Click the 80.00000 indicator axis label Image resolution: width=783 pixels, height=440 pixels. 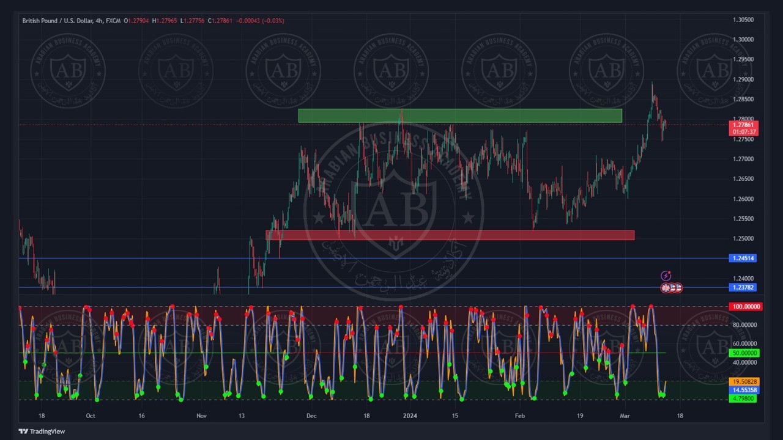(x=745, y=325)
